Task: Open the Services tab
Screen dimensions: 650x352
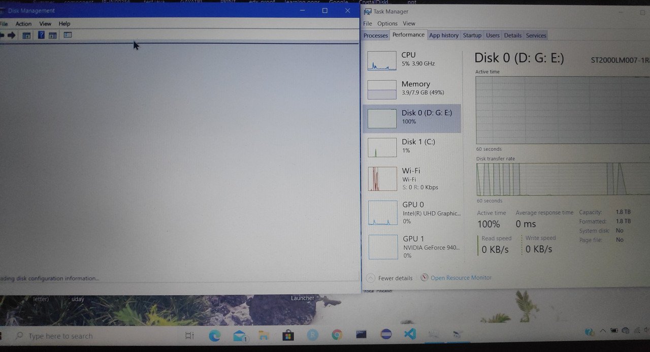Action: (536, 36)
